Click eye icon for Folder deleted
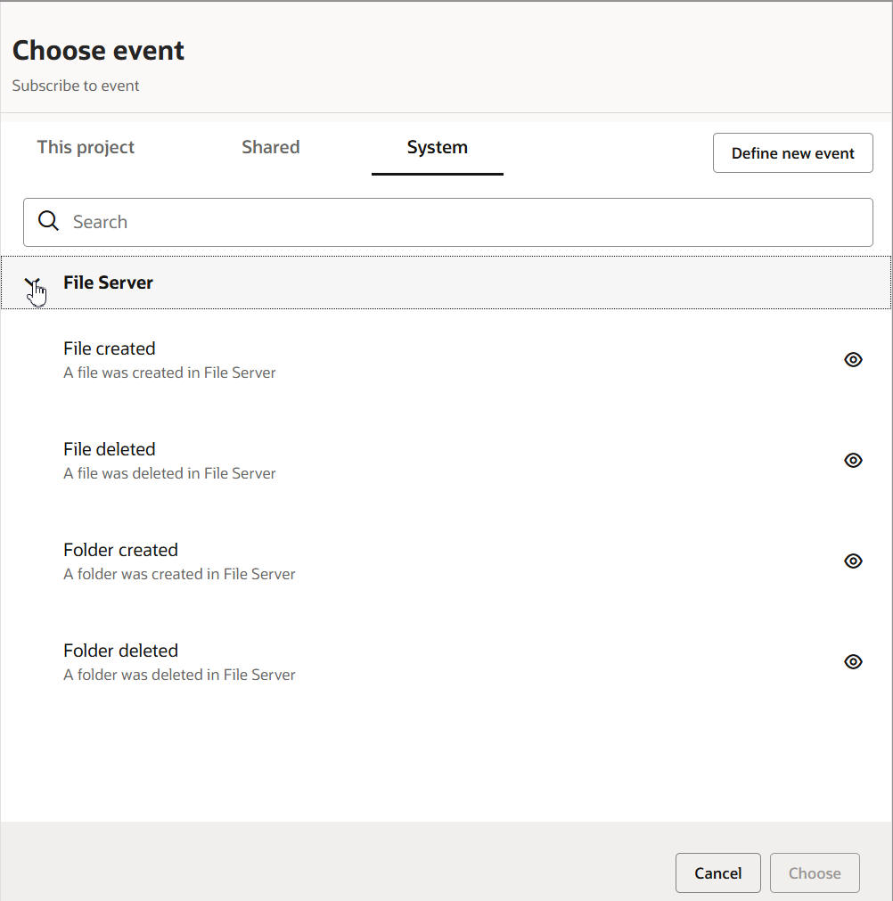 [x=853, y=662]
